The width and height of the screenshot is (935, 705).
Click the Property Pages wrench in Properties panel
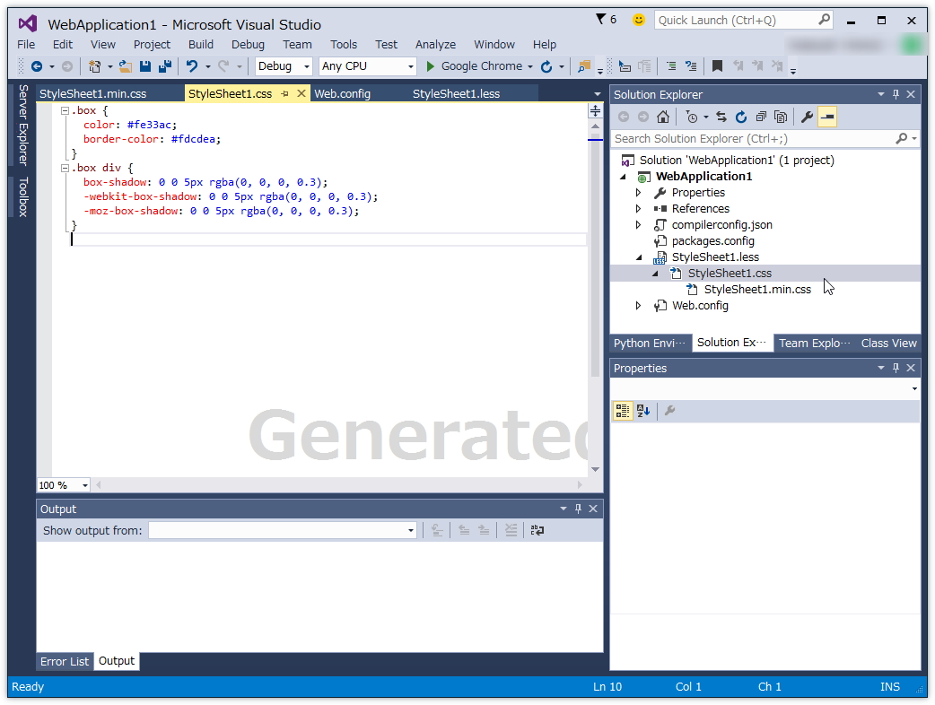click(x=669, y=411)
